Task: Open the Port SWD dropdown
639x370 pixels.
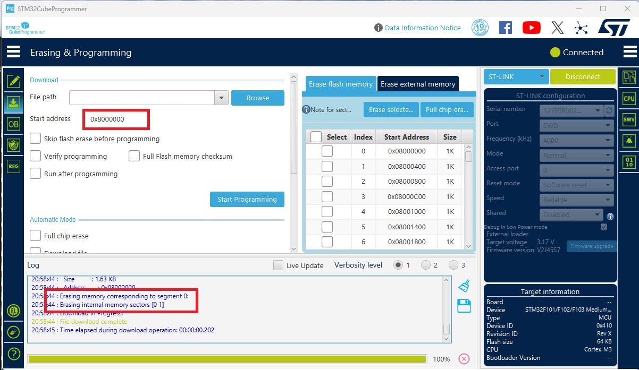Action: pos(577,125)
